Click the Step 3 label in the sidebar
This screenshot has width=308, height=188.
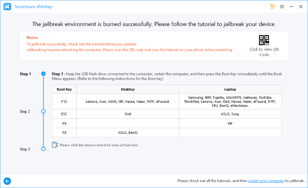(25, 149)
